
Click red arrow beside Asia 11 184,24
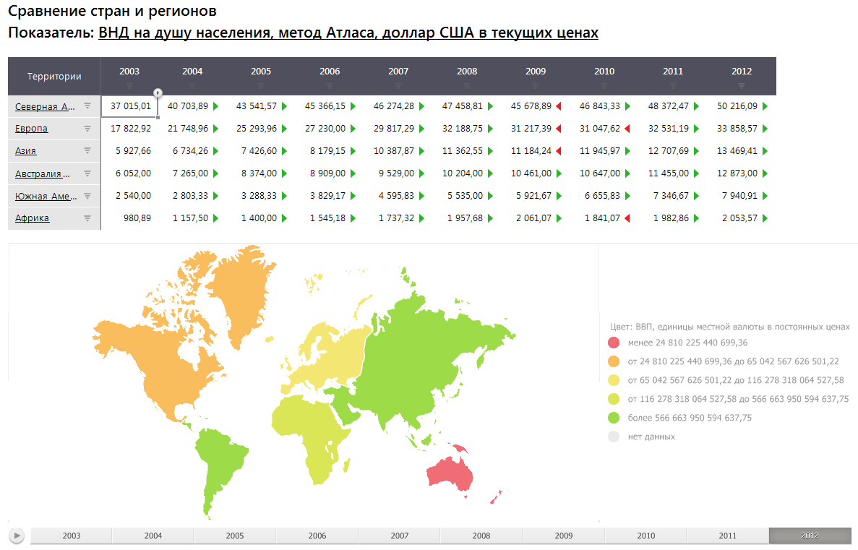pyautogui.click(x=559, y=151)
